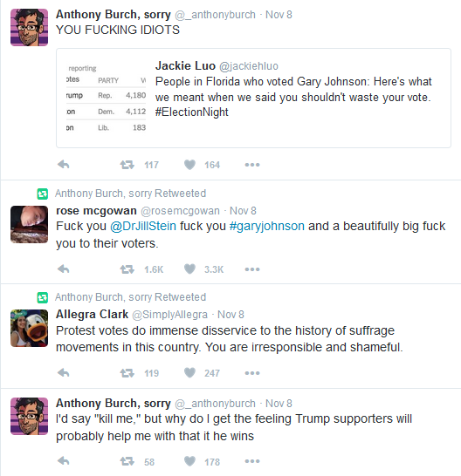Open rose mcgowan's profile picture
Viewport: 461px width, 476px height.
click(x=29, y=224)
